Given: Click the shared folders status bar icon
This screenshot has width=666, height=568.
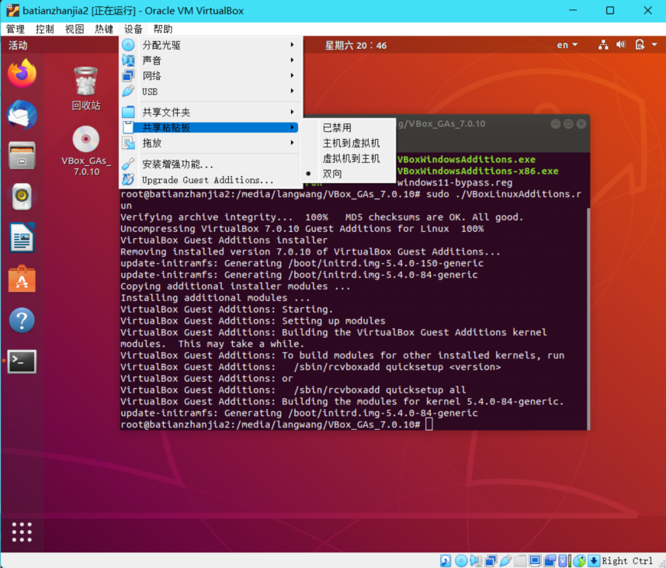Looking at the screenshot, I should coord(520,561).
